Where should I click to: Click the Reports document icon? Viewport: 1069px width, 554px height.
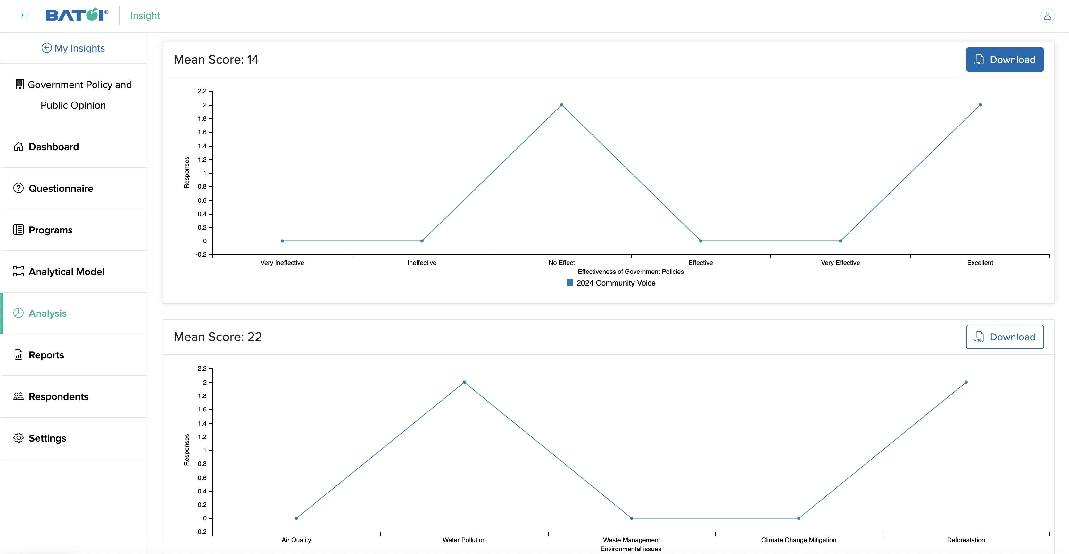(19, 354)
